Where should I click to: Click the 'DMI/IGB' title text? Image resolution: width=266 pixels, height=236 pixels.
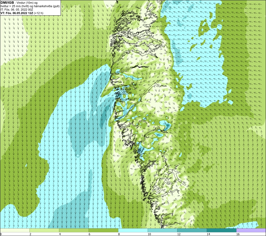7,3
